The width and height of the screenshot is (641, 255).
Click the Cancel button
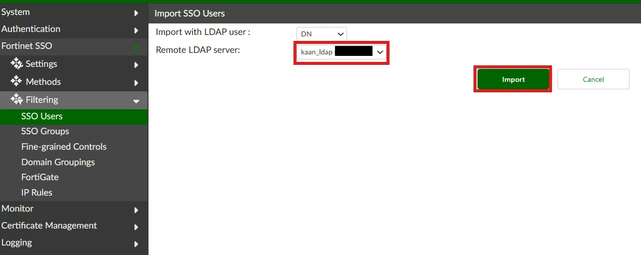click(593, 79)
